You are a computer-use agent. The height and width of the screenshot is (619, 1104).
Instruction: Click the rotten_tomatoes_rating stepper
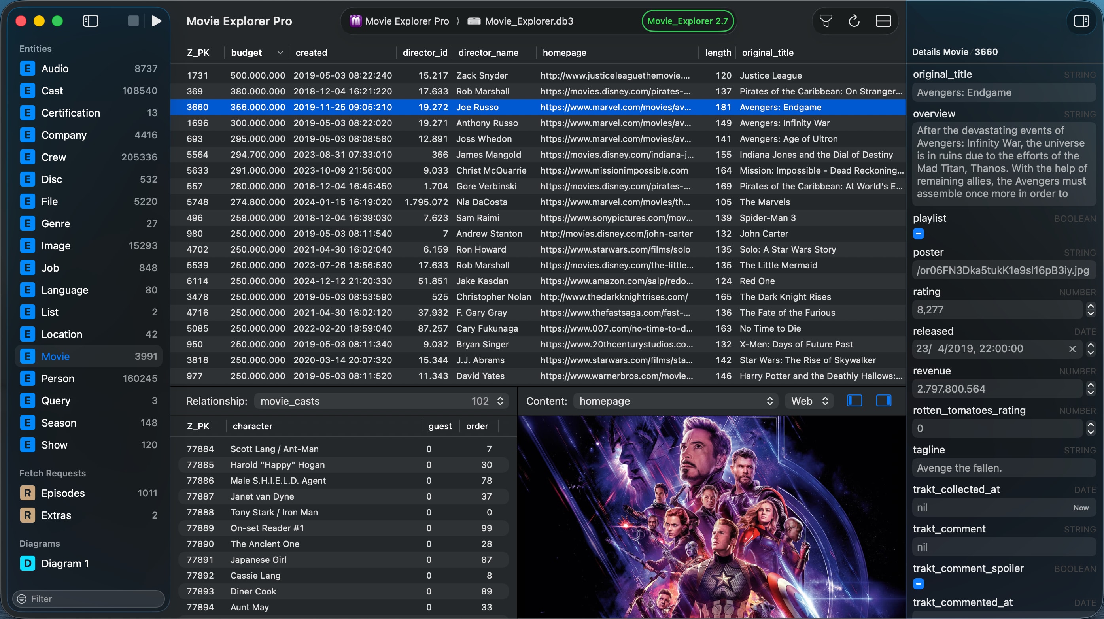pos(1090,428)
